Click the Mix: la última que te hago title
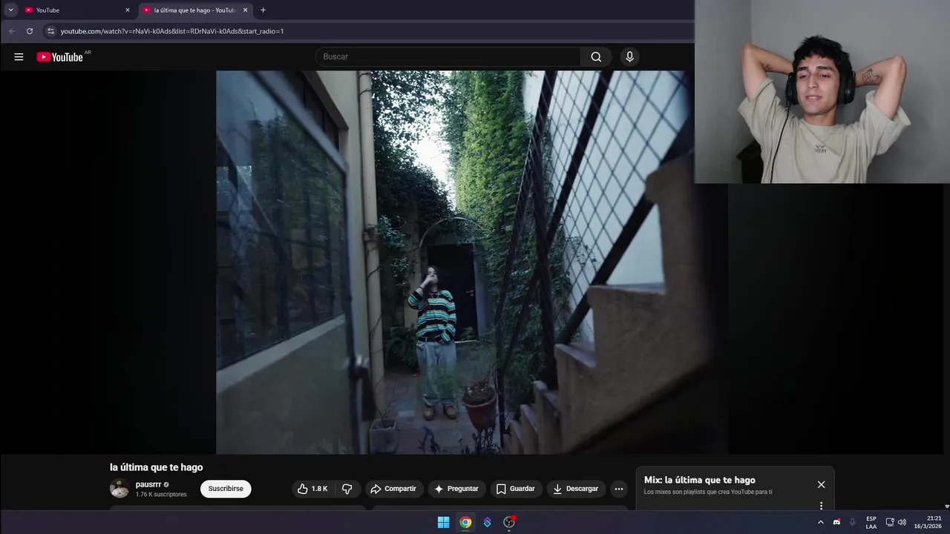The height and width of the screenshot is (534, 950). (700, 480)
